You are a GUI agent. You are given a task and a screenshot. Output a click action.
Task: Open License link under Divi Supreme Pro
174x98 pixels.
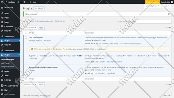tap(39, 41)
